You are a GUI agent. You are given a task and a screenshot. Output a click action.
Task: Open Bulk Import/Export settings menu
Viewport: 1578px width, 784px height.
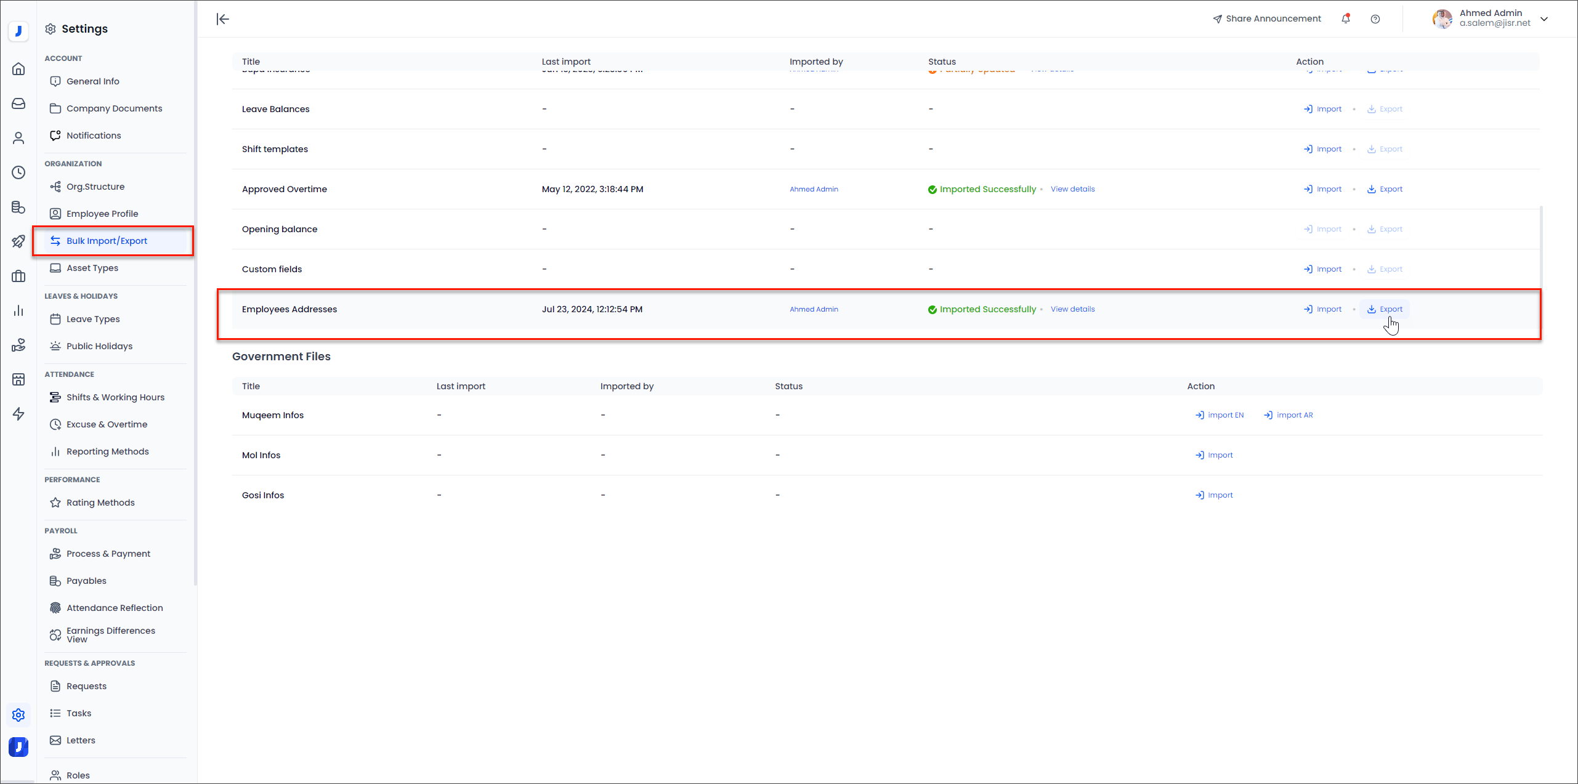click(107, 241)
